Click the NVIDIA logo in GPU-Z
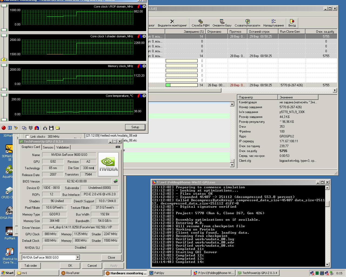This screenshot has width=346, height=277. pos(108,164)
